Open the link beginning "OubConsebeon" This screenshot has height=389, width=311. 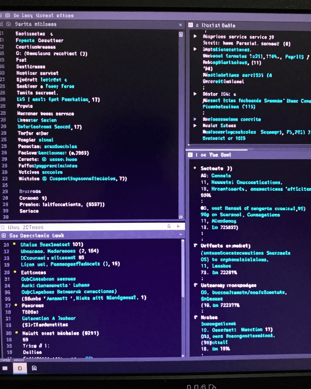(x=48, y=279)
